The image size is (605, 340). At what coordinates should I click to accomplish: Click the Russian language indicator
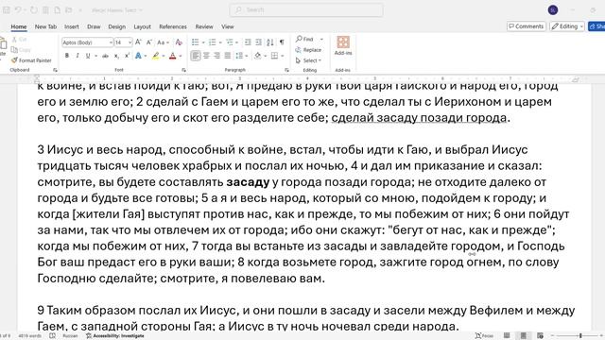coord(70,336)
